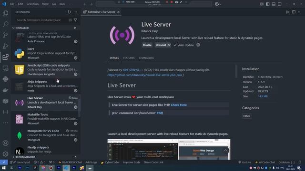
Task: Manage gear for Jinja Snippets
Action: [76, 91]
